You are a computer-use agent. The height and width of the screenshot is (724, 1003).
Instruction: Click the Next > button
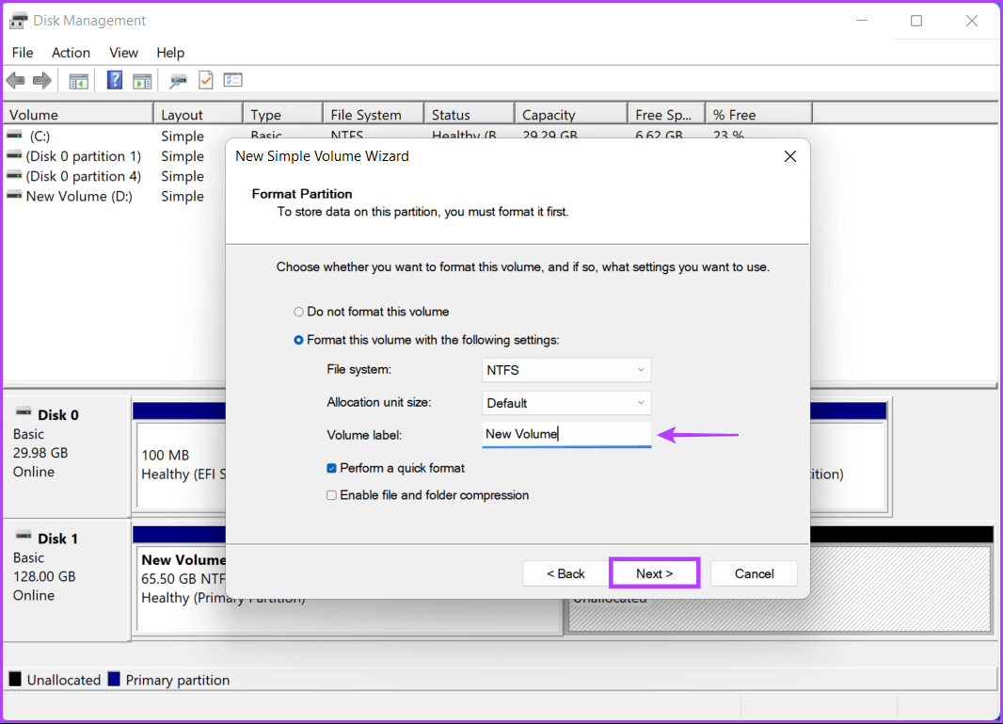pos(654,573)
